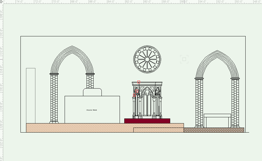Click the 108'-0" mark on the left ruler
The image size is (262, 161).
pyautogui.click(x=1, y=14)
